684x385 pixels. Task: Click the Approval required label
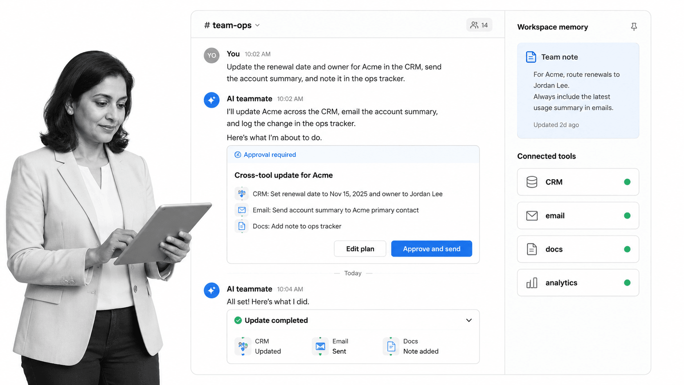pos(270,155)
